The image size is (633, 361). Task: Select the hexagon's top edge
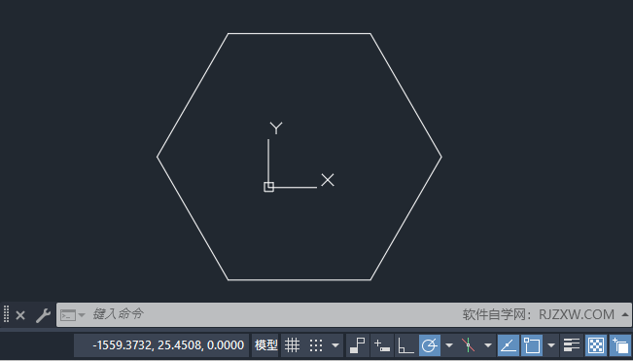point(299,33)
